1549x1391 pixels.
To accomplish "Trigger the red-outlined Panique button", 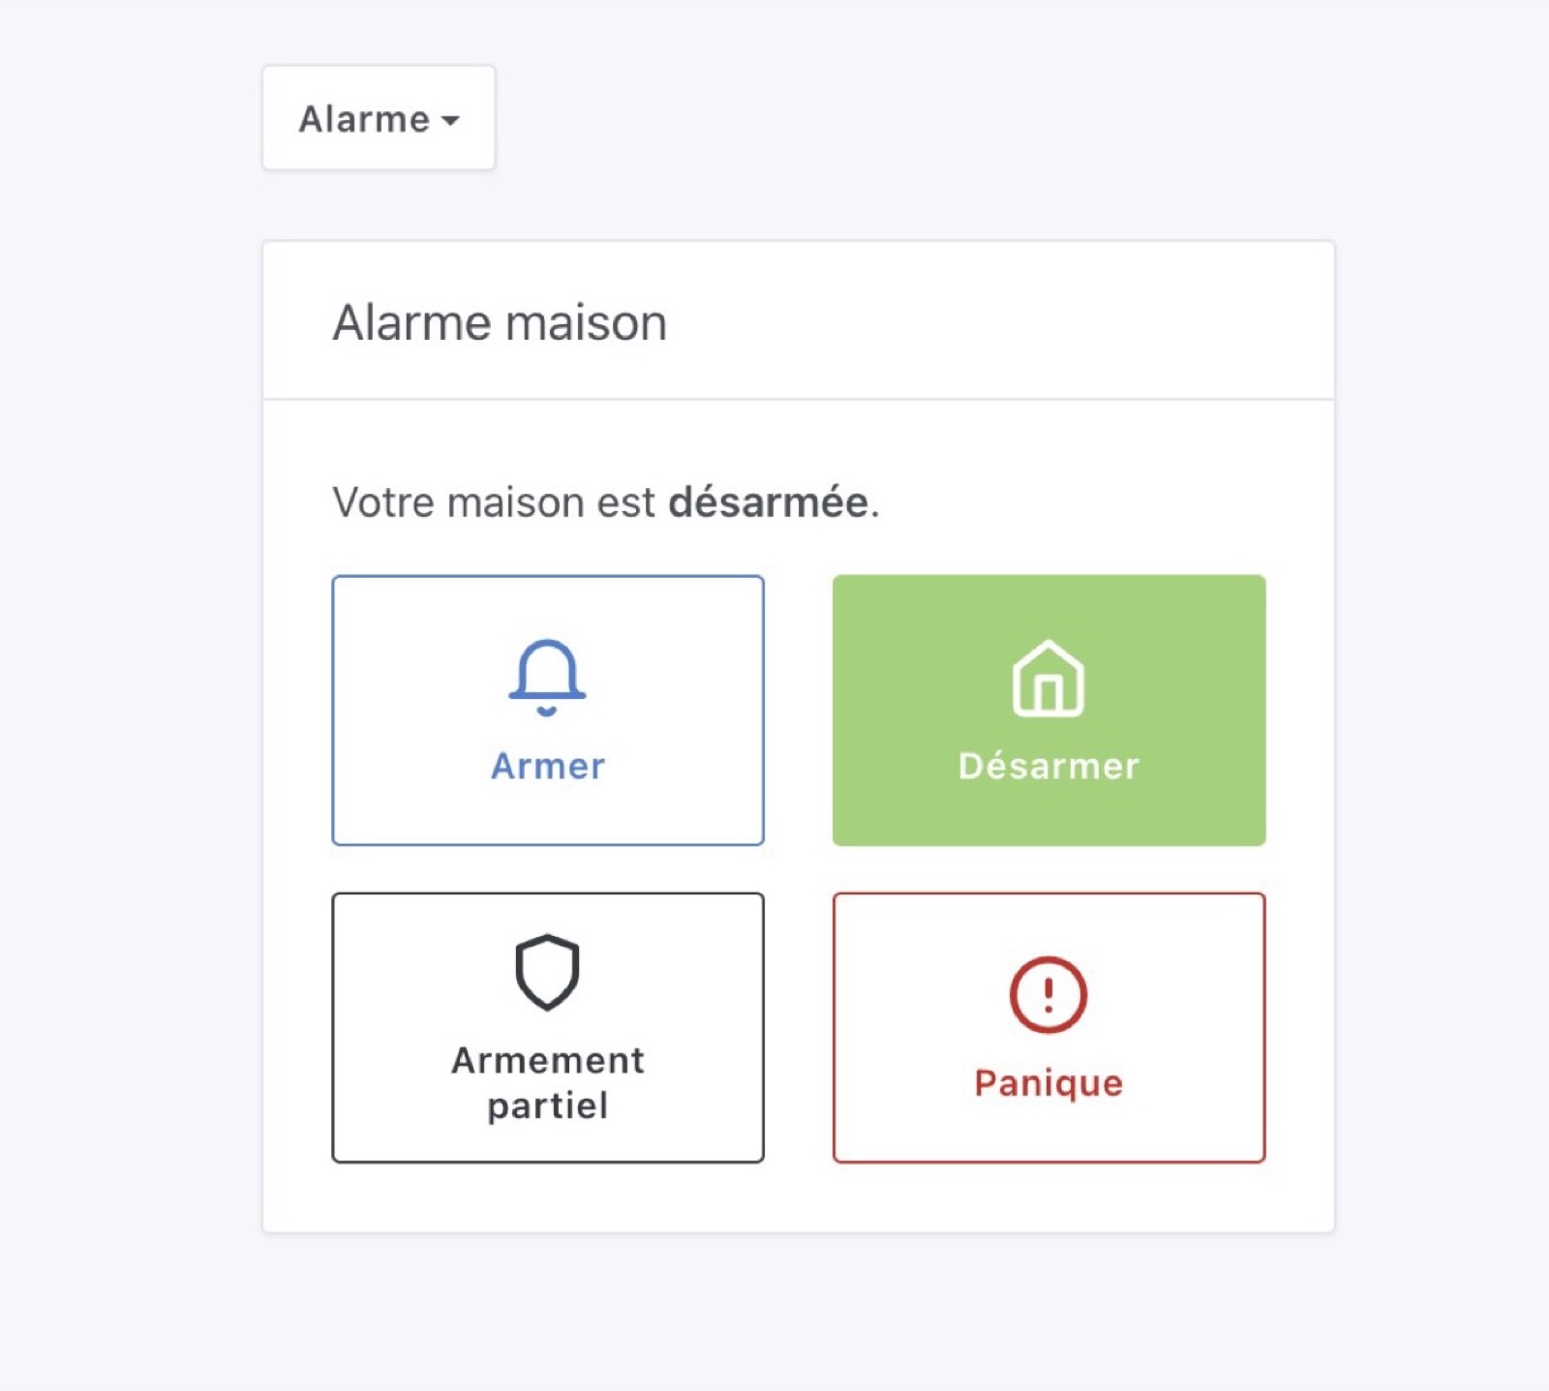I will point(1048,1026).
